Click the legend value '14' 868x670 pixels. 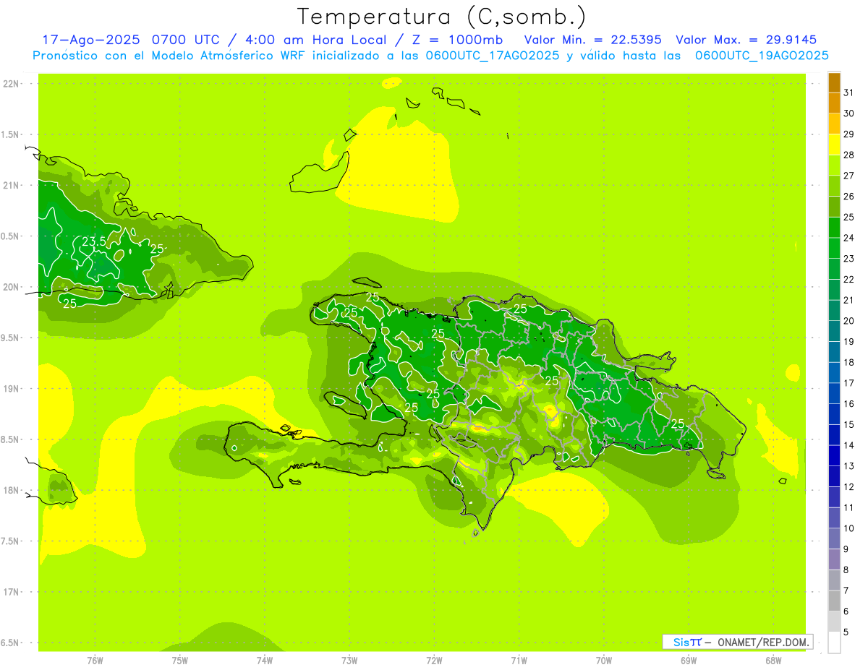849,445
